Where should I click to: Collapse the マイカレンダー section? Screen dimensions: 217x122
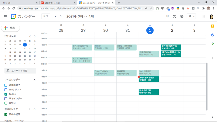point(34,80)
